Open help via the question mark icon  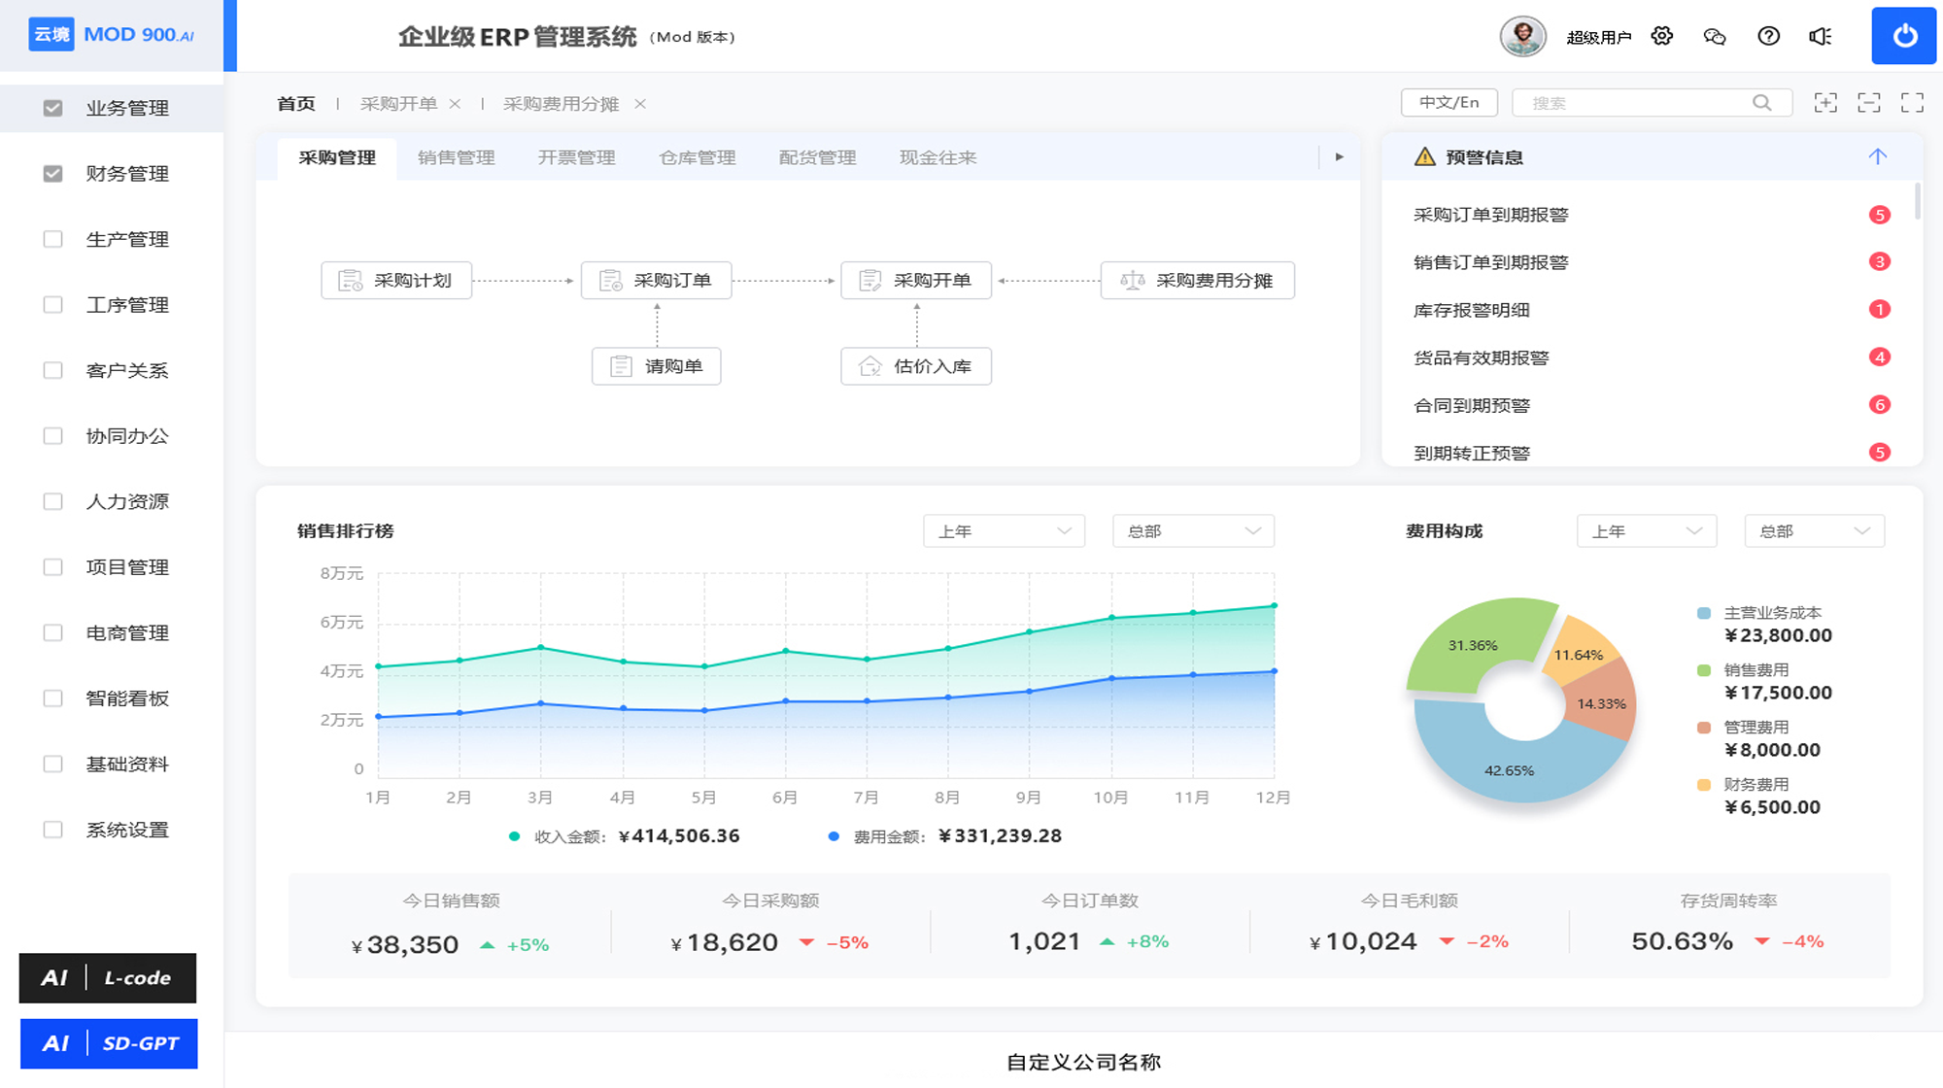pos(1768,36)
